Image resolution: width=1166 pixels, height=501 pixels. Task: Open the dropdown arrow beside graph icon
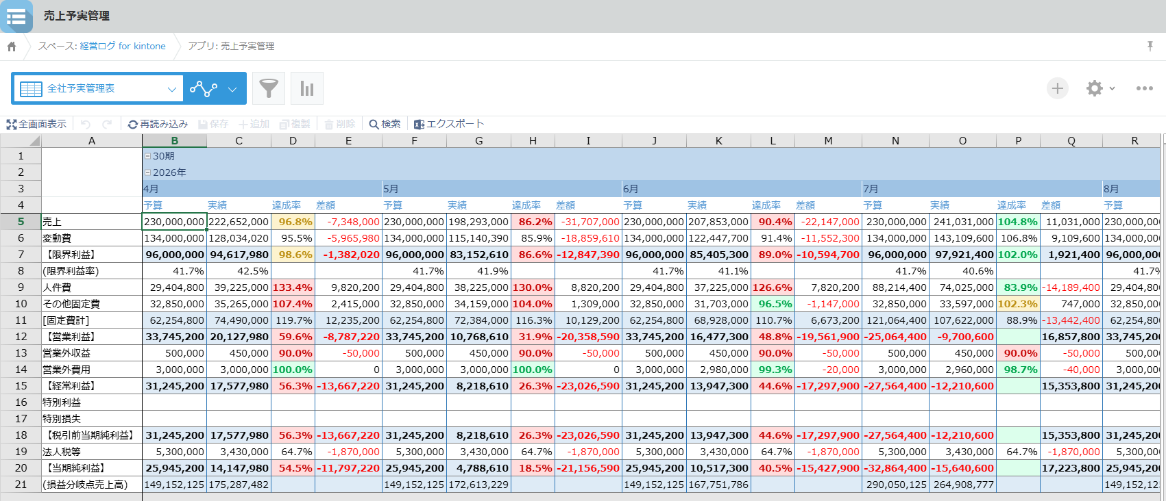click(x=232, y=89)
